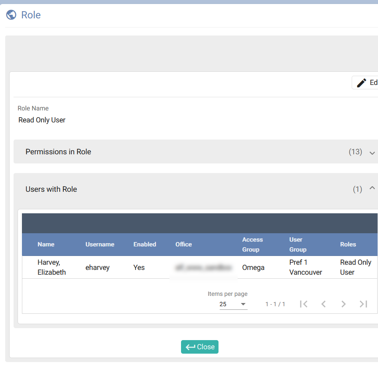Click the eharvey username cell
The height and width of the screenshot is (368, 378).
[97, 268]
